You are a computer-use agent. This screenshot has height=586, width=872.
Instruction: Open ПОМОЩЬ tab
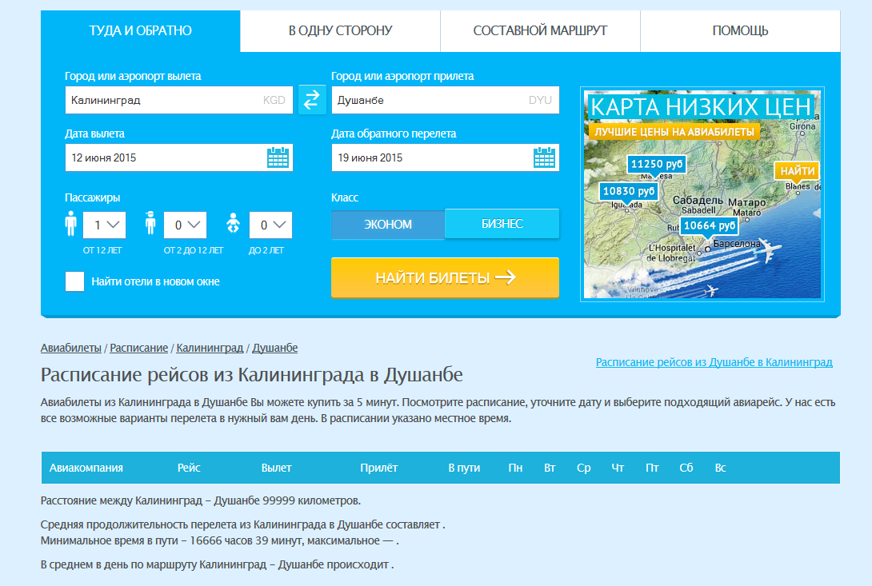pyautogui.click(x=740, y=30)
